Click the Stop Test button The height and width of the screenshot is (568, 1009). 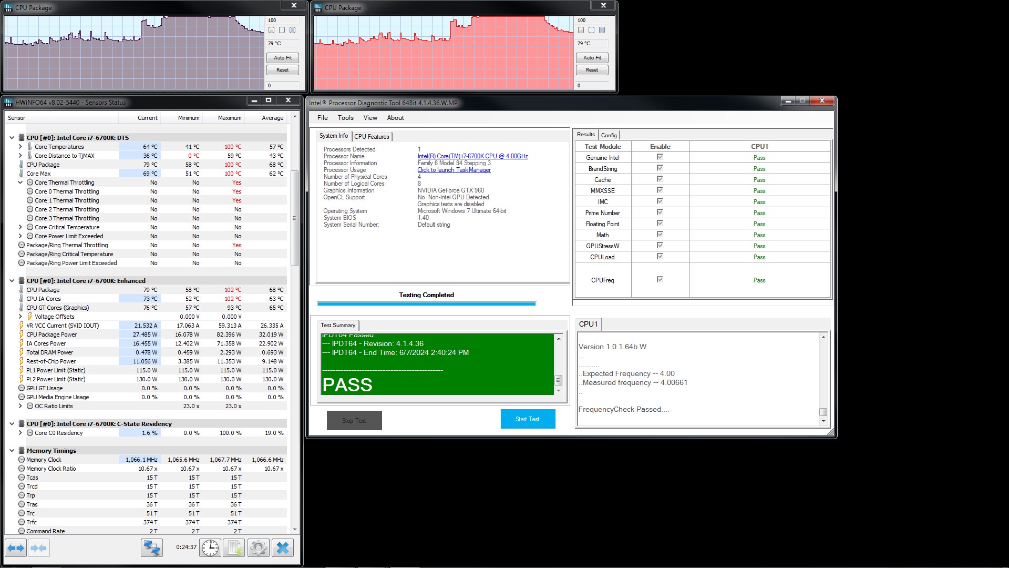[x=354, y=421]
